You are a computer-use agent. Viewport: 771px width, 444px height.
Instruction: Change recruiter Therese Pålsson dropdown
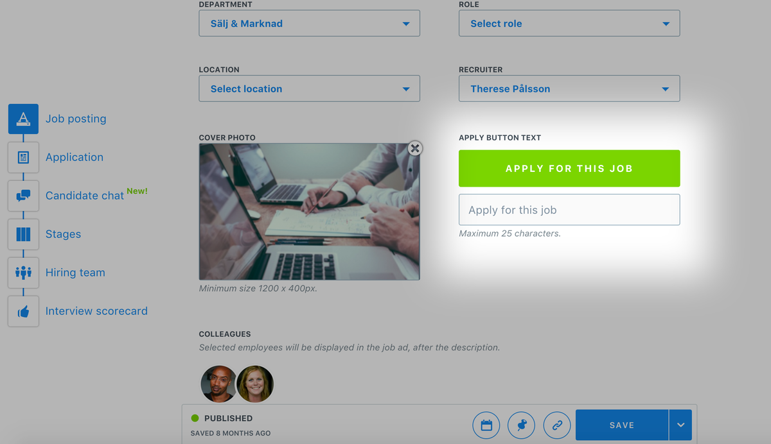569,89
